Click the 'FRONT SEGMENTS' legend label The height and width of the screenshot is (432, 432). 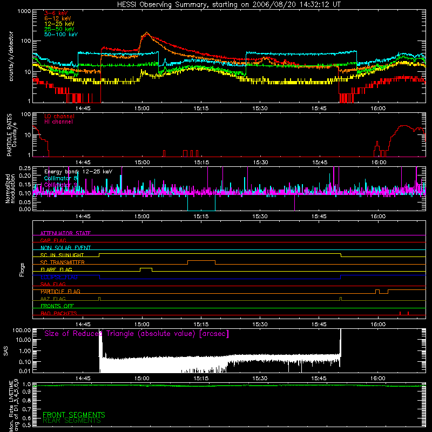pos(74,415)
